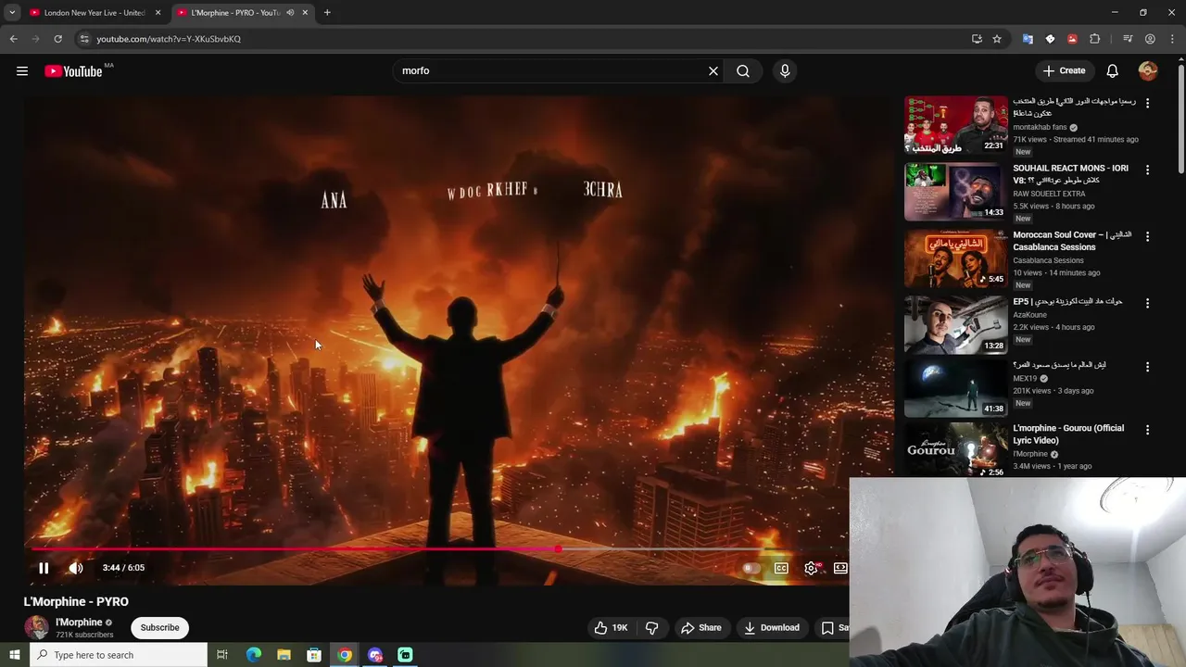Open options menu for MEX19 video
Viewport: 1186px width, 667px height.
[x=1147, y=368]
